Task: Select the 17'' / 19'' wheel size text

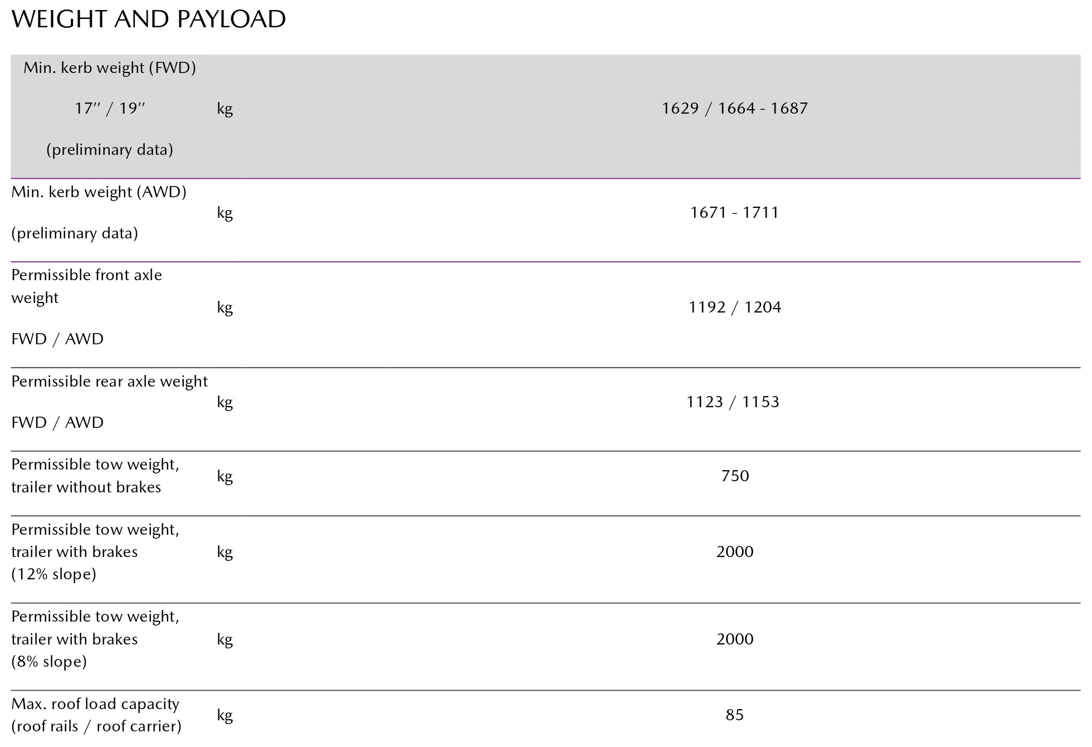Action: coord(110,108)
